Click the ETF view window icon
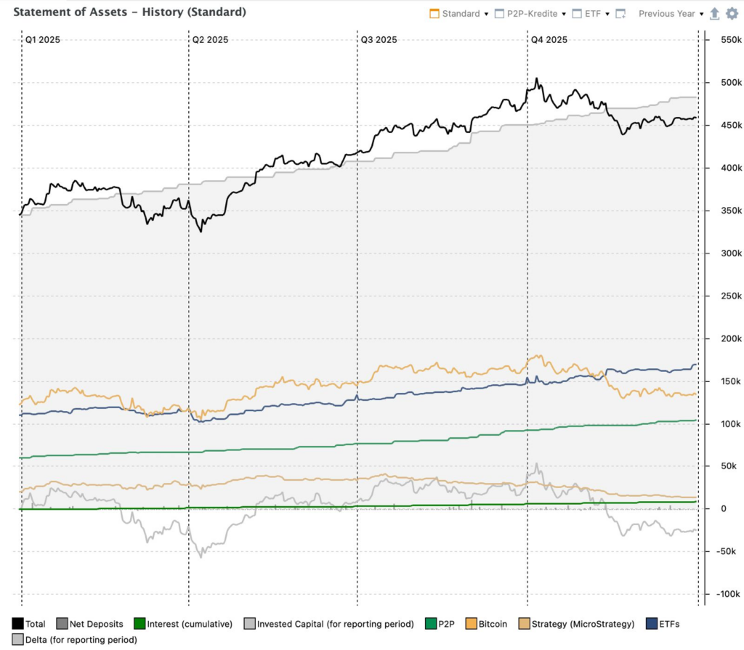Screen dimensions: 744x650 [577, 14]
